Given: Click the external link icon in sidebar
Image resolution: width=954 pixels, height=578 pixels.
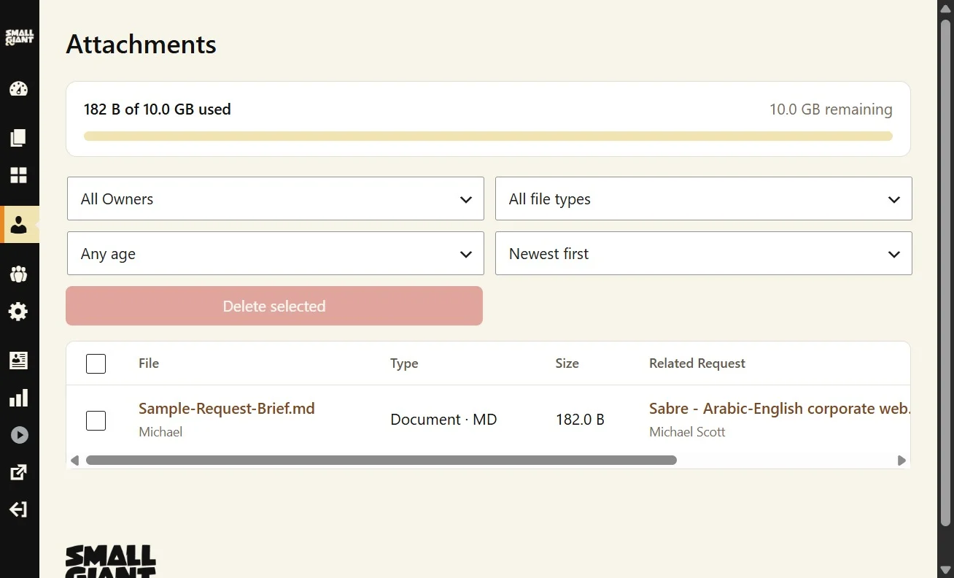Looking at the screenshot, I should pyautogui.click(x=18, y=472).
